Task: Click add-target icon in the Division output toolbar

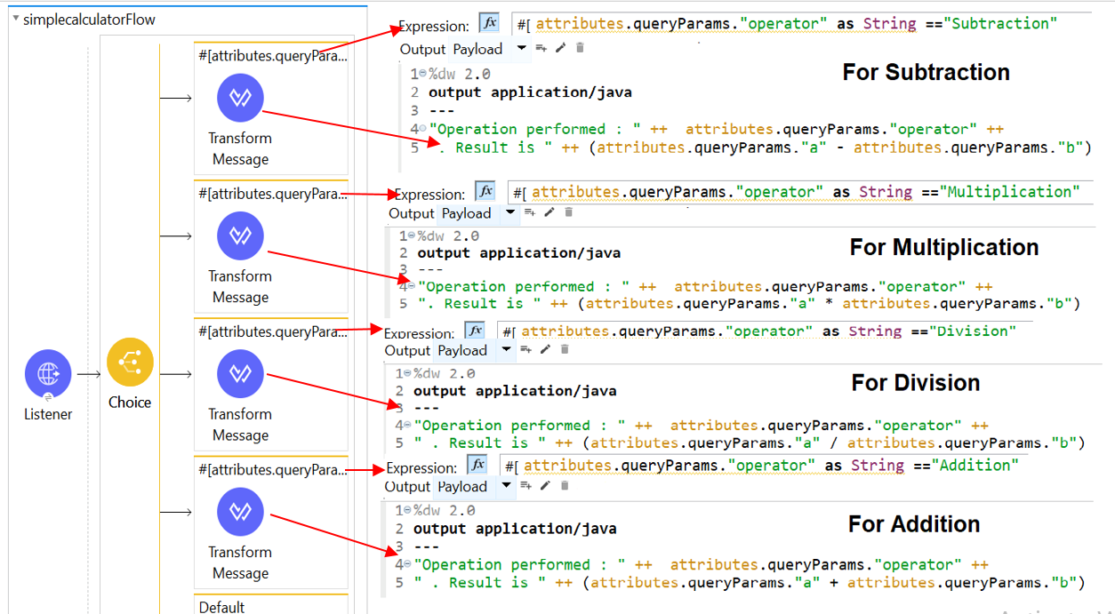Action: [x=525, y=349]
